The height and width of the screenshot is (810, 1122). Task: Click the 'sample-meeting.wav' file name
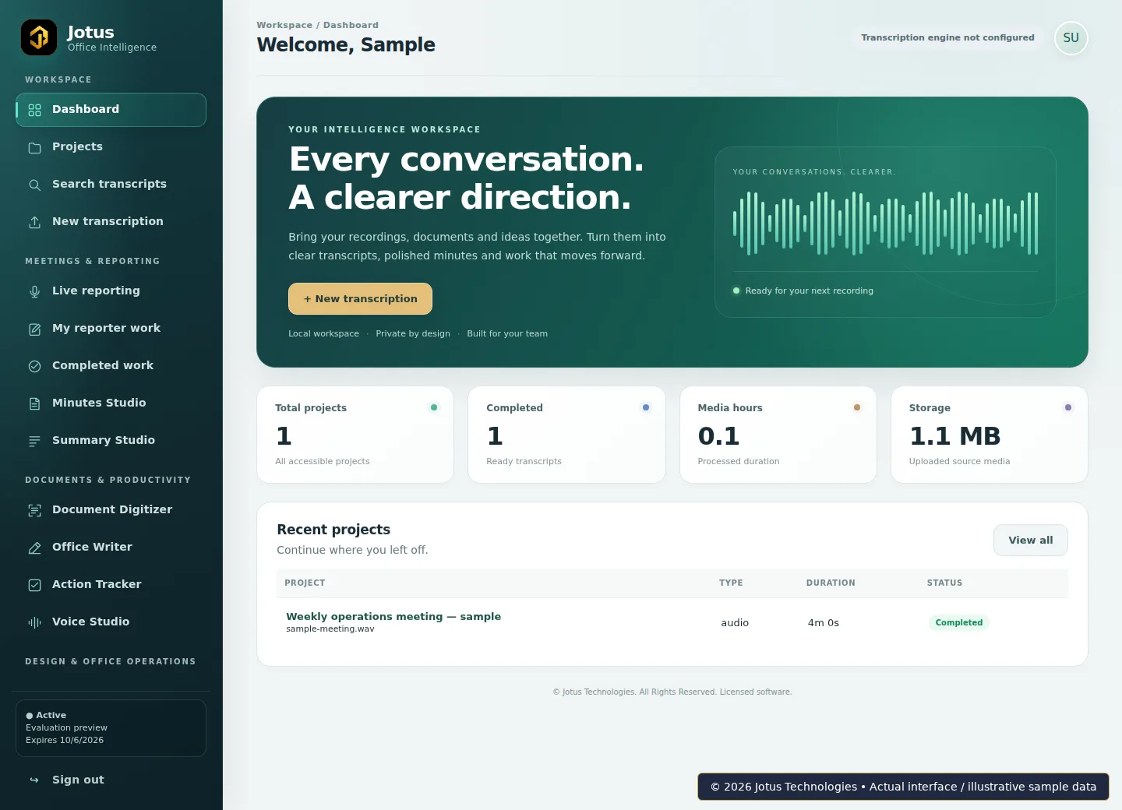pyautogui.click(x=330, y=629)
